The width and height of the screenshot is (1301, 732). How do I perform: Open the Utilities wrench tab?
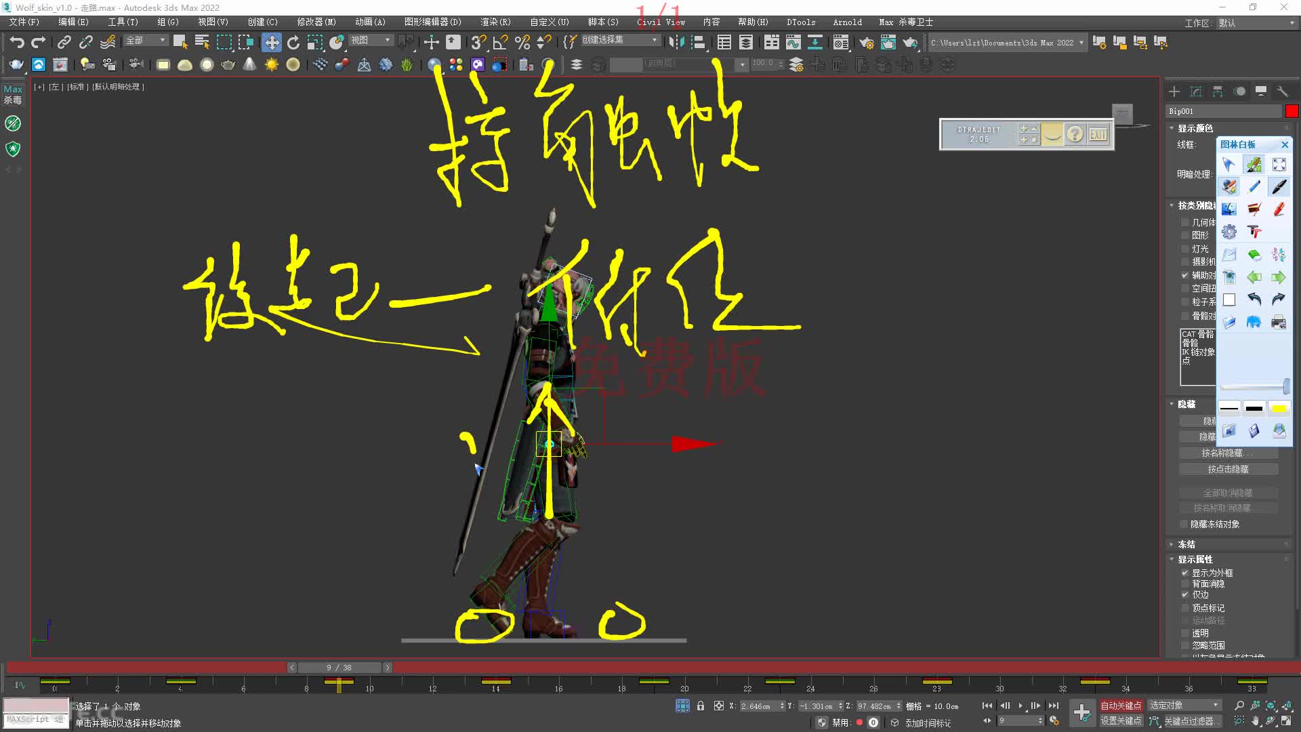click(1283, 91)
